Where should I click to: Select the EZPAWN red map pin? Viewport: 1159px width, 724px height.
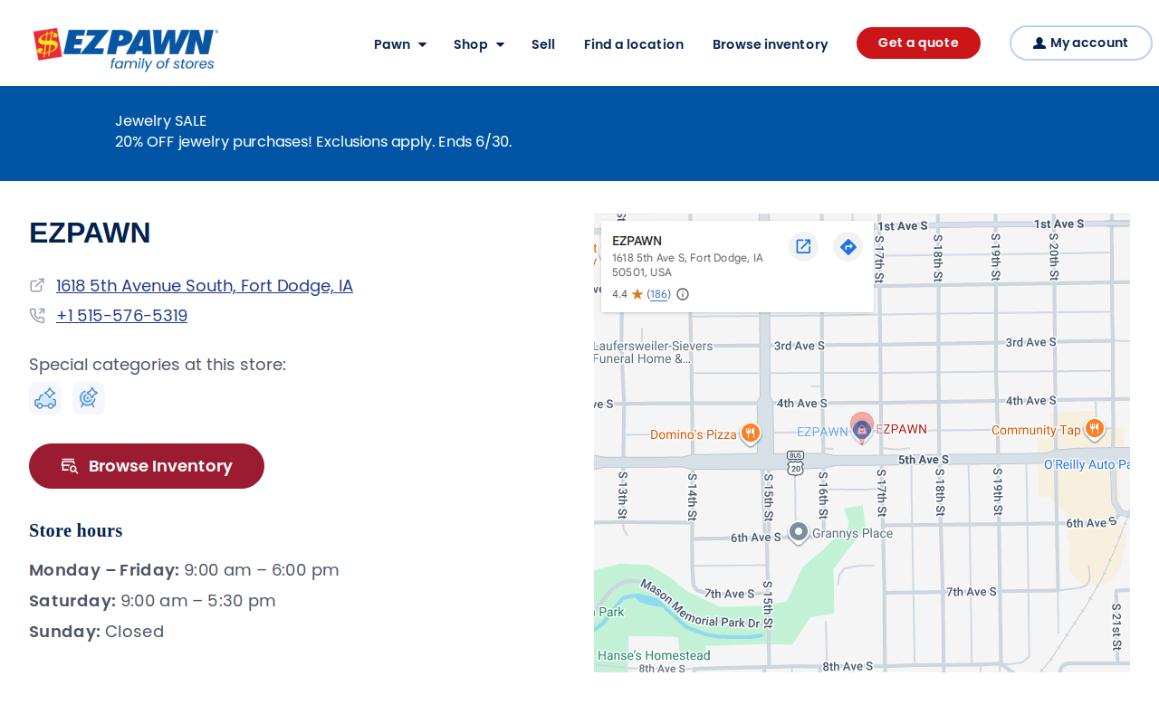click(862, 428)
